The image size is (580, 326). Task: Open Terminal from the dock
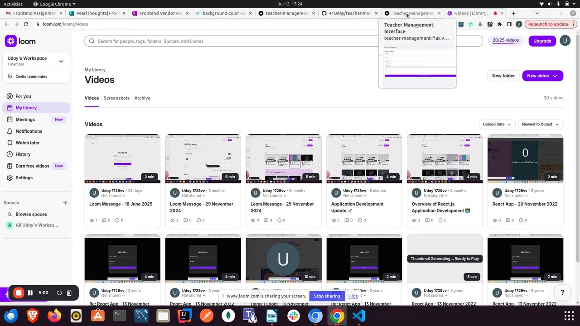[x=119, y=316]
